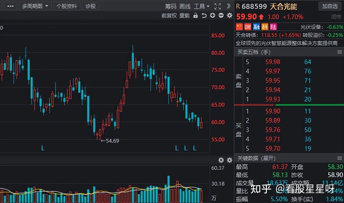Click the 买卖五档 (手) header
Viewport: 344px width, 203px height.
[x=254, y=52]
